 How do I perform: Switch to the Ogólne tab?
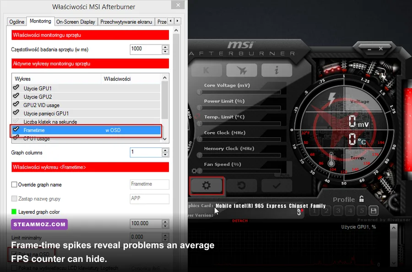[x=17, y=22]
